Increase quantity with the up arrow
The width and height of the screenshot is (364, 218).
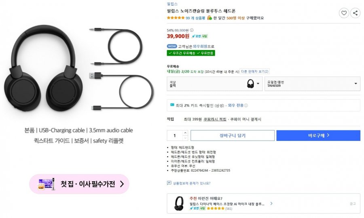185,133
